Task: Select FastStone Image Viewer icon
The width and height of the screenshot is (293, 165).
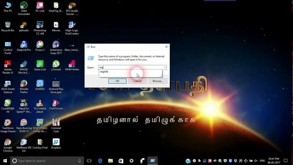Action: click(x=8, y=126)
